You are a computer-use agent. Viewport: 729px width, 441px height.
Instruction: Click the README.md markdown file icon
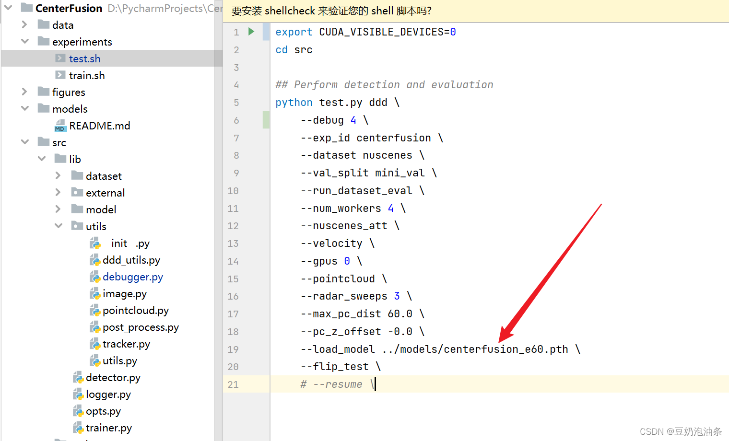click(60, 126)
